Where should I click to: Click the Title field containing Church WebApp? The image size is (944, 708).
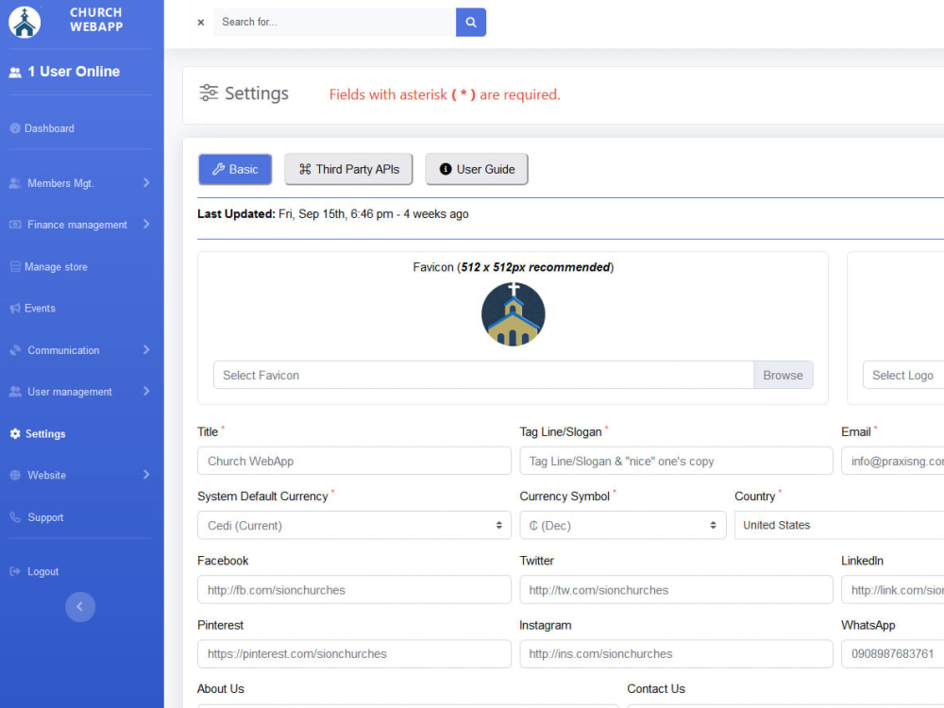click(354, 461)
